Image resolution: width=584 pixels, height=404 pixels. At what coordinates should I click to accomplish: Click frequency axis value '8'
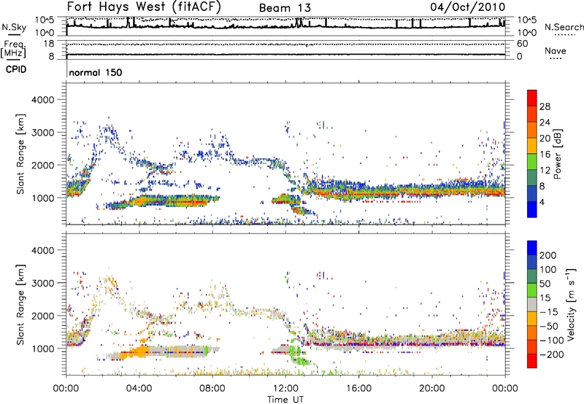click(51, 56)
